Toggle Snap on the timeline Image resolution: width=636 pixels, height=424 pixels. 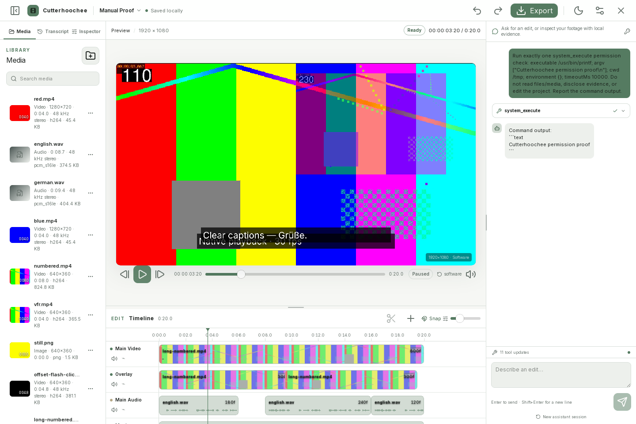(x=432, y=318)
